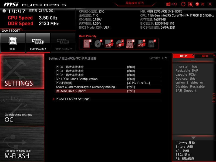Open the search preview icon near the close button

tap(190, 4)
